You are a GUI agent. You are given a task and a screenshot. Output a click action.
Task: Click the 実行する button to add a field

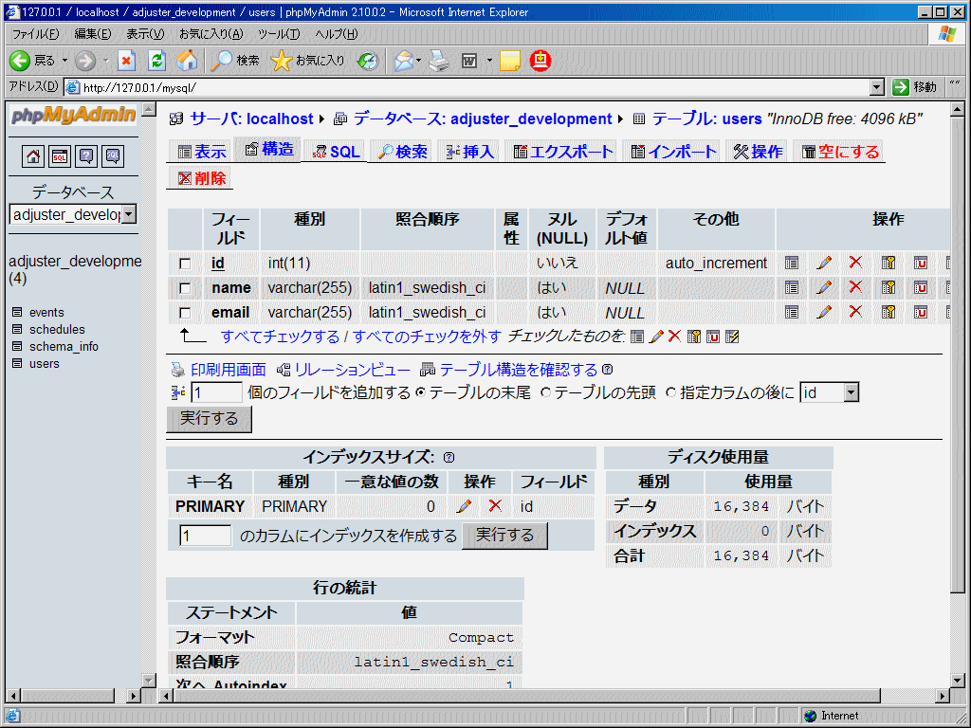tap(208, 418)
